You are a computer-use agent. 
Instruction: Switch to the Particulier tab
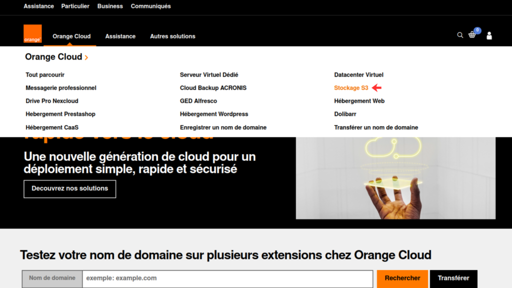[x=75, y=6]
